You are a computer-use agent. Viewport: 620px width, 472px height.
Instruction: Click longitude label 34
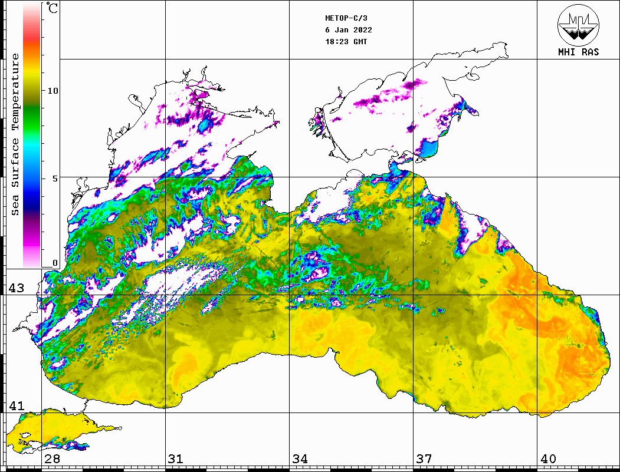click(x=300, y=459)
